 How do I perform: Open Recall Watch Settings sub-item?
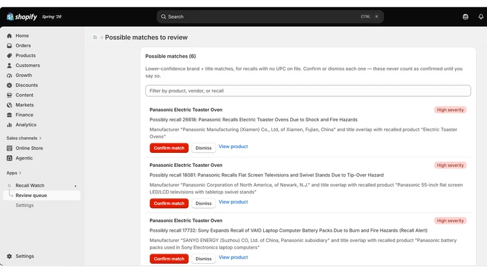tap(24, 205)
